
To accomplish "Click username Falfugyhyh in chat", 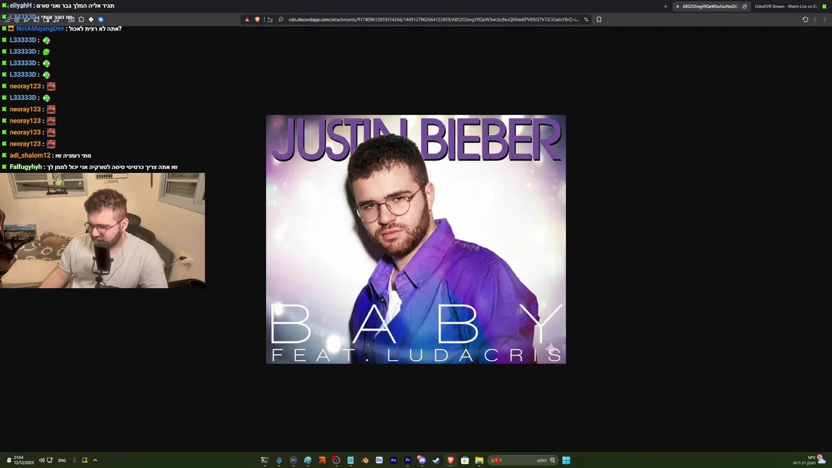I will [x=25, y=167].
